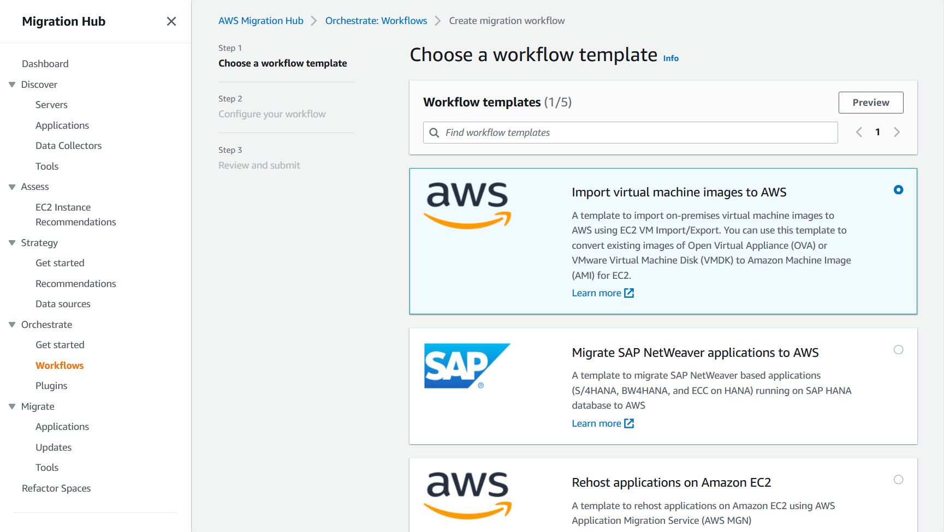Open Info link next to page title
This screenshot has height=532, width=944.
[671, 58]
